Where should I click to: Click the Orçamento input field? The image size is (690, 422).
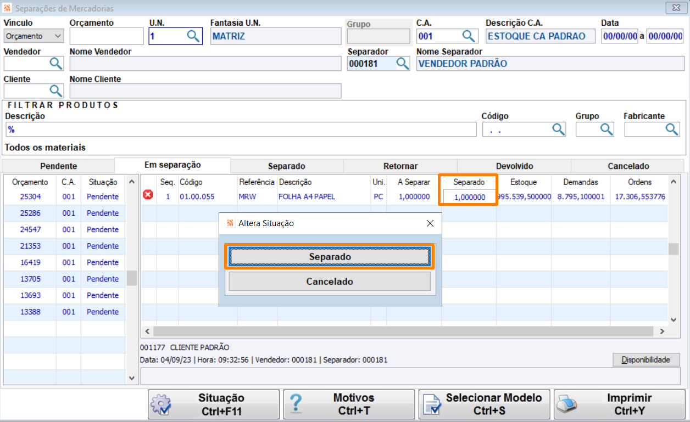coord(107,36)
